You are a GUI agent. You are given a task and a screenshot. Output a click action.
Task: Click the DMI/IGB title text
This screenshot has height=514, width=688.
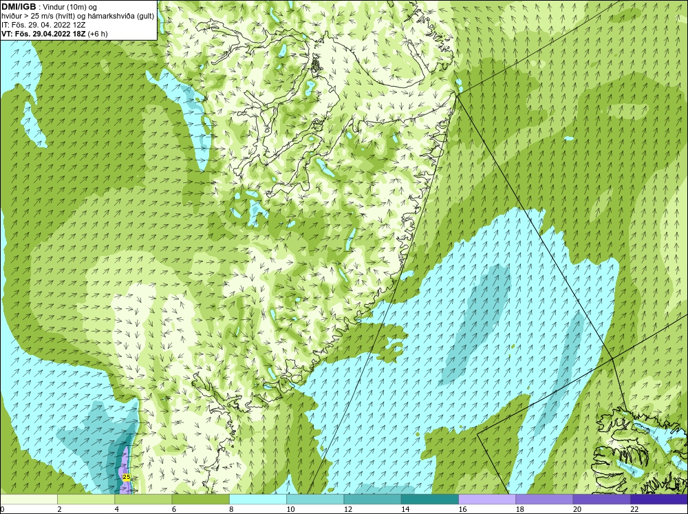tap(19, 6)
